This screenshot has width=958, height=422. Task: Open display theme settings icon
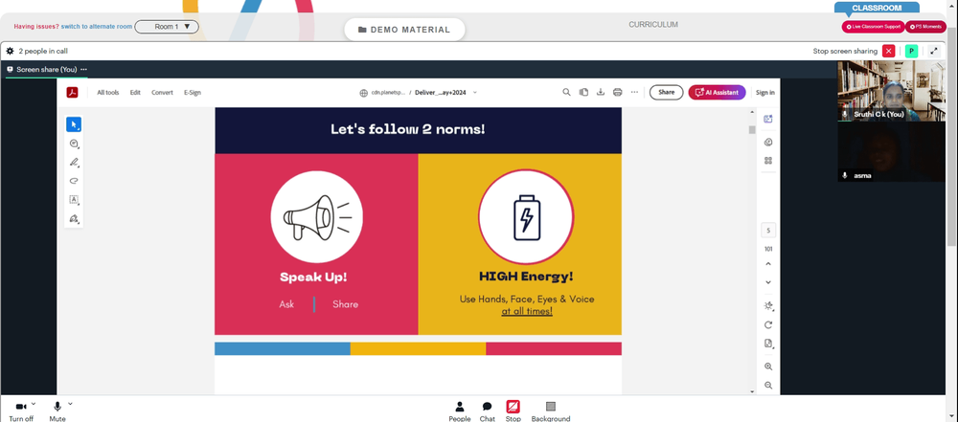pyautogui.click(x=768, y=306)
